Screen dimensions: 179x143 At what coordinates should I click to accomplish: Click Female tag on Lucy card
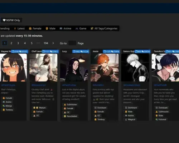(x=68, y=108)
